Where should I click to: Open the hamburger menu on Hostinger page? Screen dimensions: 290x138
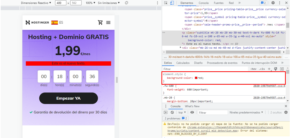[108, 23]
